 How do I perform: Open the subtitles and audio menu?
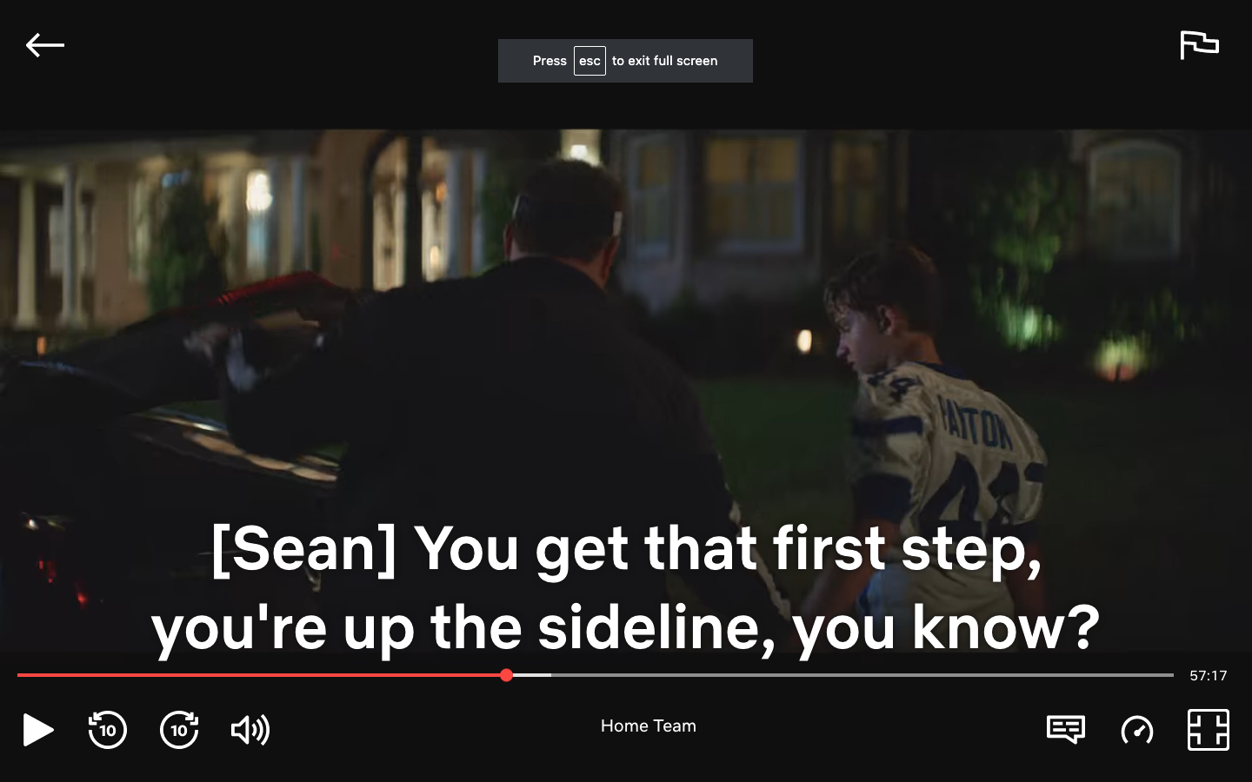pos(1066,729)
